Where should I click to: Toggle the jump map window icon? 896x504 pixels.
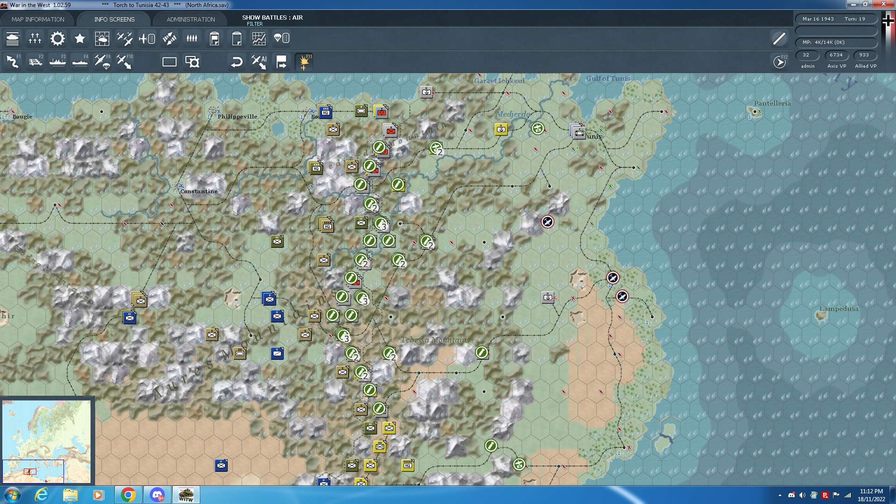192,62
